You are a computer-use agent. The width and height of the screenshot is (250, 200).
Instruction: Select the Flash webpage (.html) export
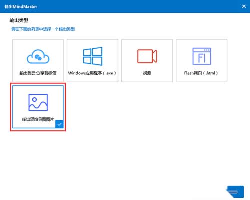(201, 60)
